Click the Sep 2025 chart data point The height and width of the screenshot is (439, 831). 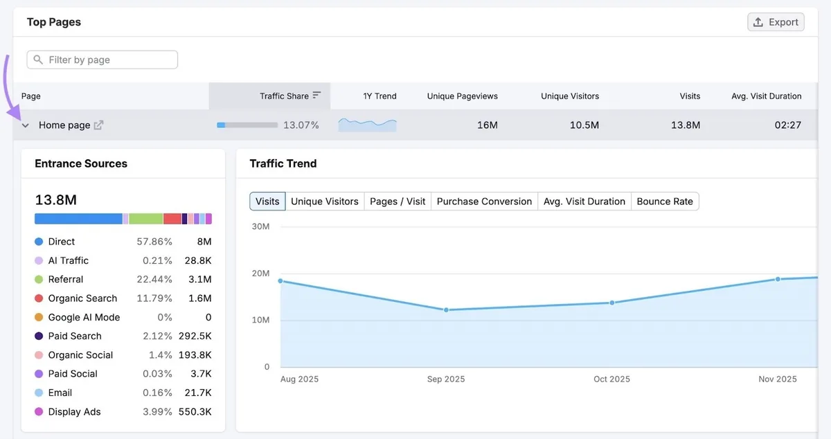(x=446, y=310)
